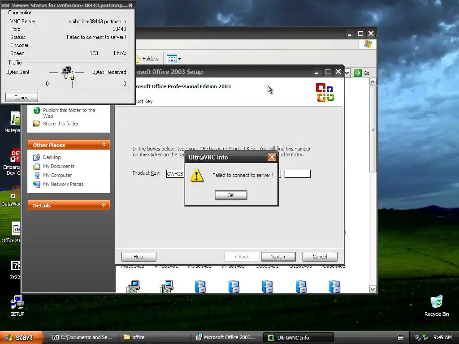Image resolution: width=459 pixels, height=344 pixels.
Task: Click the Go button in Explorer address bar
Action: click(x=362, y=73)
